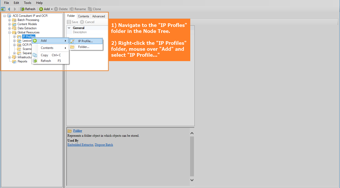Open the Contents submenu in context menu
This screenshot has width=340, height=188.
pos(50,48)
